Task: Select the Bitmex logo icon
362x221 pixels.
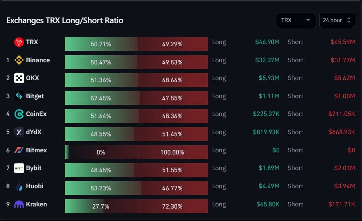Action: 19,150
